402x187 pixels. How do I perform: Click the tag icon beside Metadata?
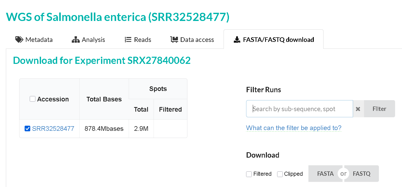(19, 40)
